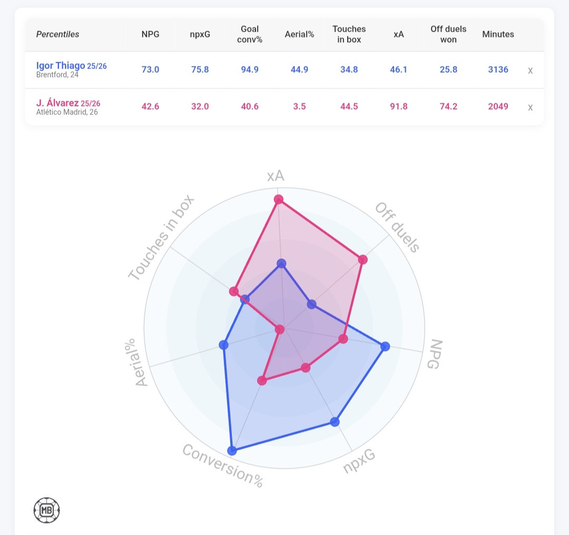Select the Aerial% column header
Screen dimensions: 569x535
pyautogui.click(x=299, y=34)
